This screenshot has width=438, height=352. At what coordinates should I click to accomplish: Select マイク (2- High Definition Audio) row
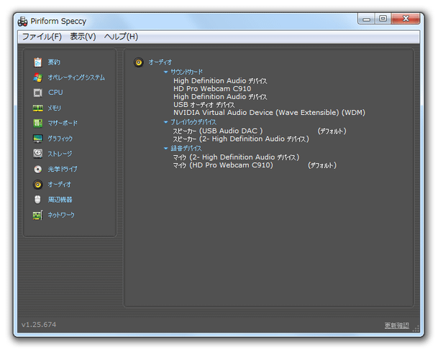pos(236,157)
